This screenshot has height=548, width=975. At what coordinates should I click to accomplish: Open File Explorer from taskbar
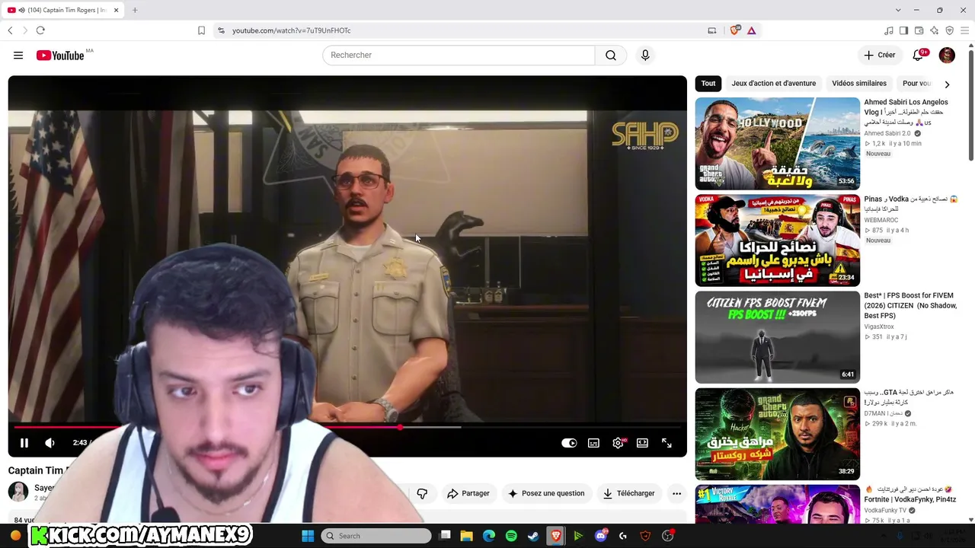466,536
